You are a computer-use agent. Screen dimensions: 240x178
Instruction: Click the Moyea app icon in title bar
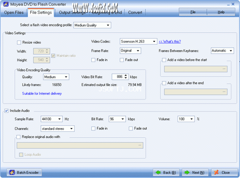[x=6, y=4]
